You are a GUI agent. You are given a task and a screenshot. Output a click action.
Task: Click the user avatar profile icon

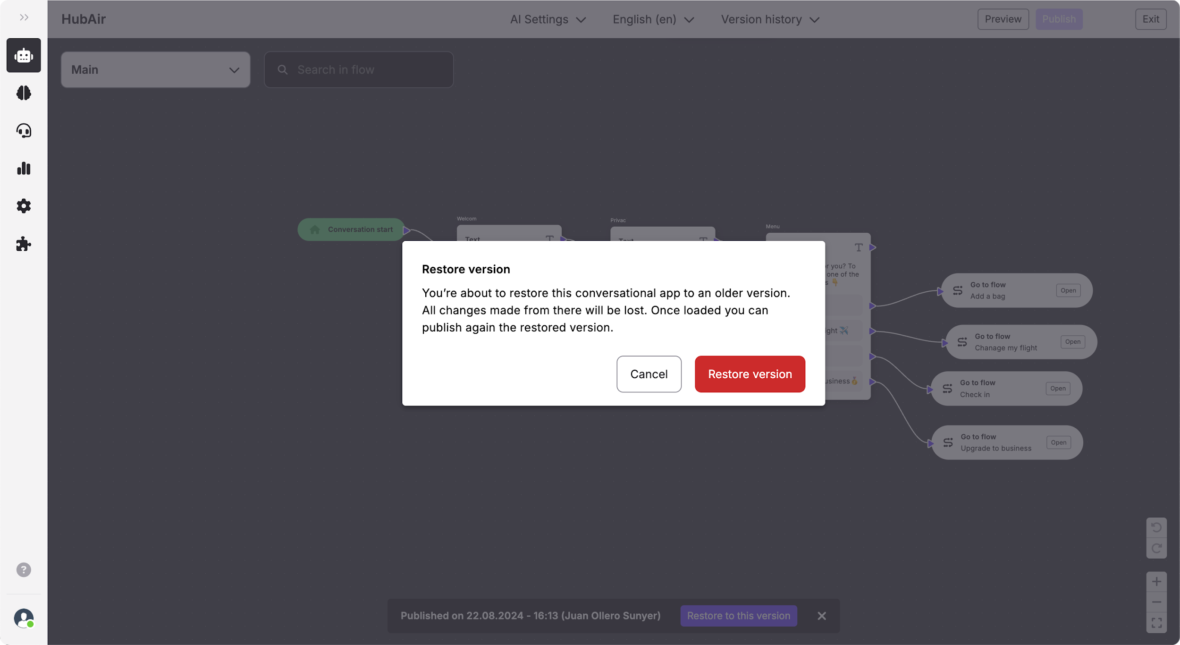tap(24, 618)
